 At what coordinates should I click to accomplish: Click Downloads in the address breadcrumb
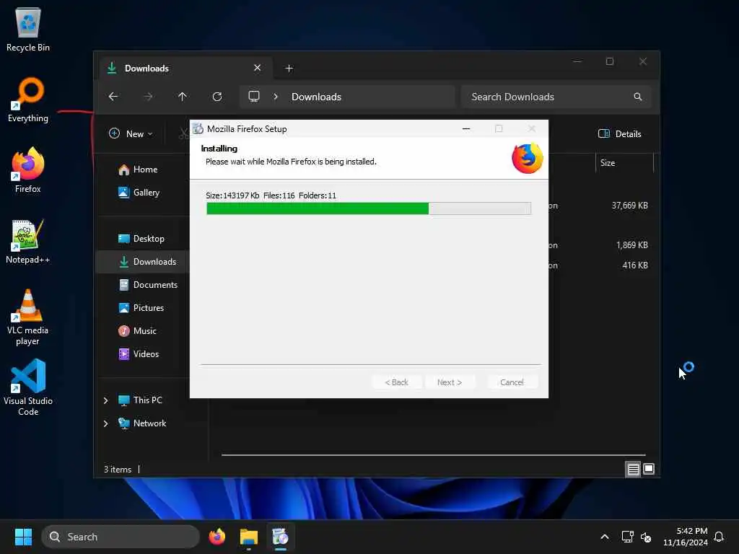316,97
